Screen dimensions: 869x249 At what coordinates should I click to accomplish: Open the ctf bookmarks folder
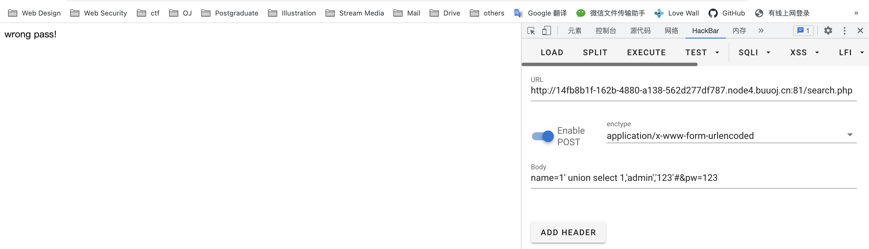(x=148, y=13)
